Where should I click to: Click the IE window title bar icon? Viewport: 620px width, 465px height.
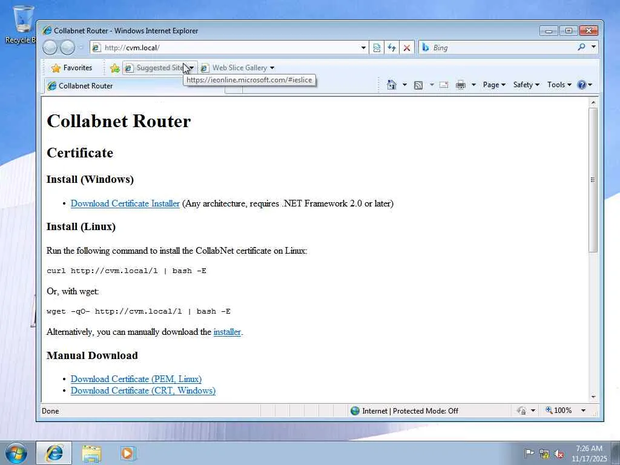tap(47, 30)
